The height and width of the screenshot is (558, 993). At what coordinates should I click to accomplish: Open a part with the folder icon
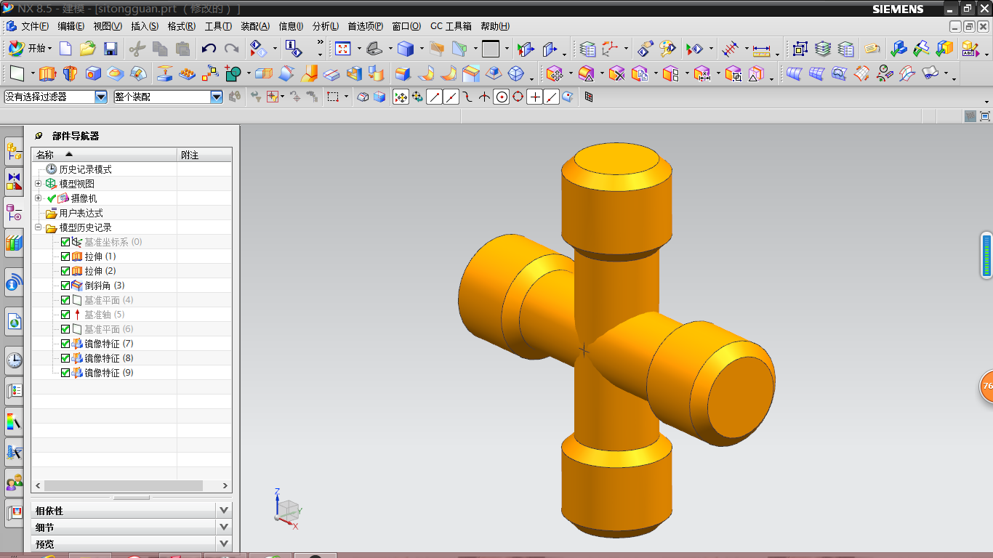[88, 49]
